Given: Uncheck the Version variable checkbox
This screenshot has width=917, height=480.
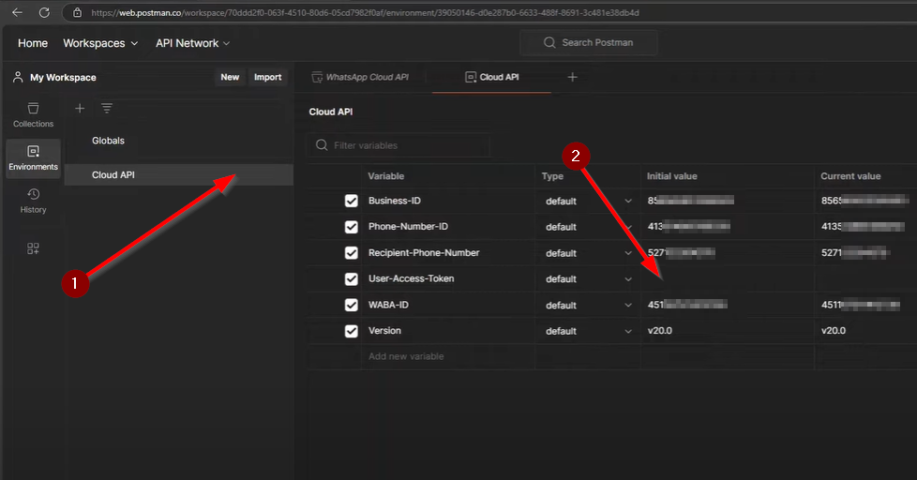Looking at the screenshot, I should pyautogui.click(x=351, y=331).
